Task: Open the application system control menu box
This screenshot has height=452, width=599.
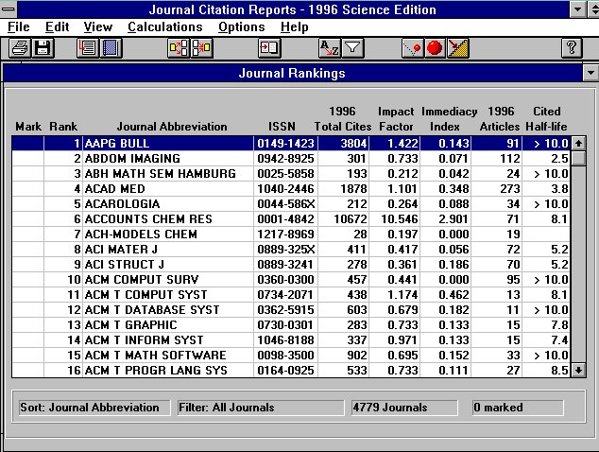Action: pos(8,9)
